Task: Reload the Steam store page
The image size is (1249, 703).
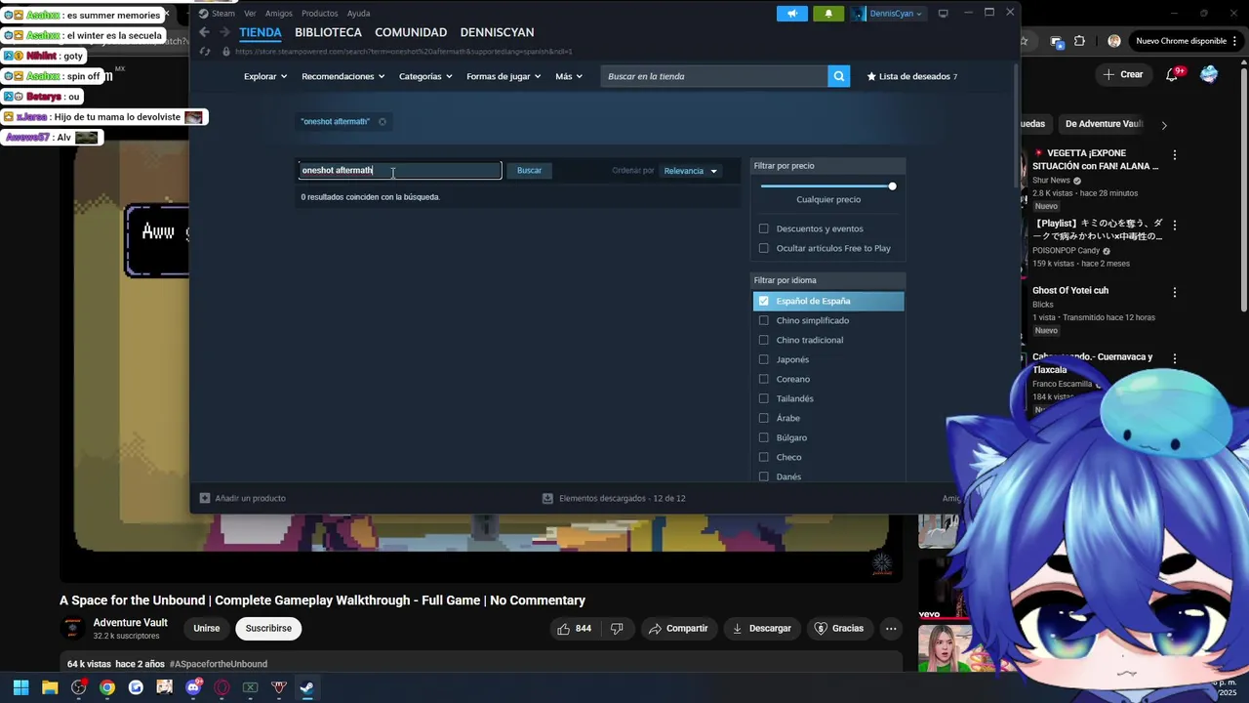Action: pyautogui.click(x=205, y=52)
